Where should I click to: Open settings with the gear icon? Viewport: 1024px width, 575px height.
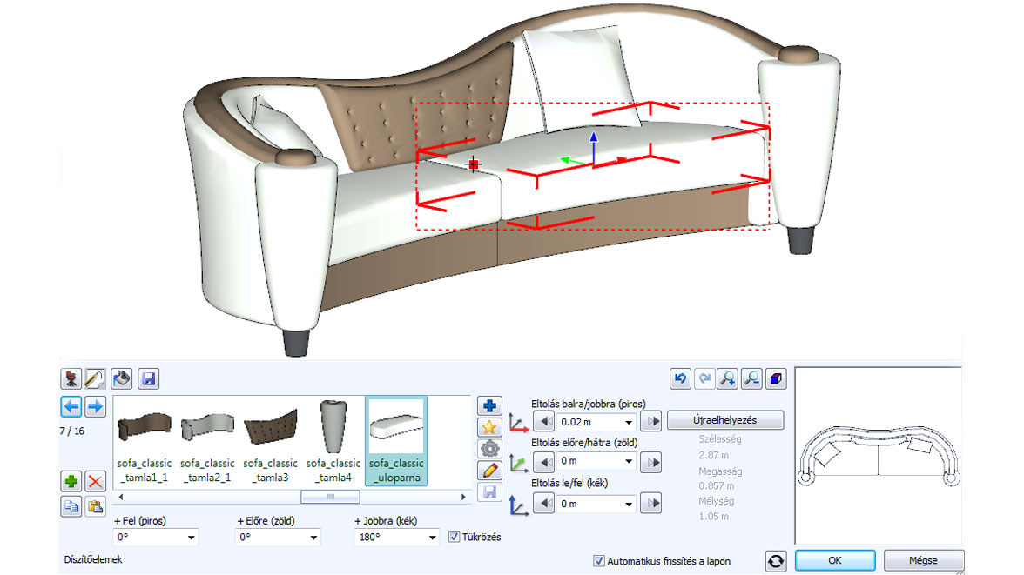coord(489,449)
